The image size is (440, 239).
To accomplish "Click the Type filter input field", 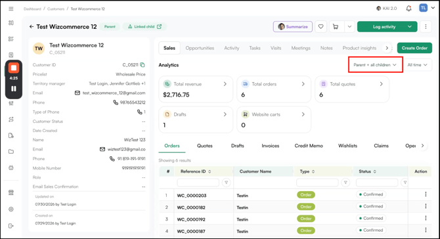I will click(317, 183).
